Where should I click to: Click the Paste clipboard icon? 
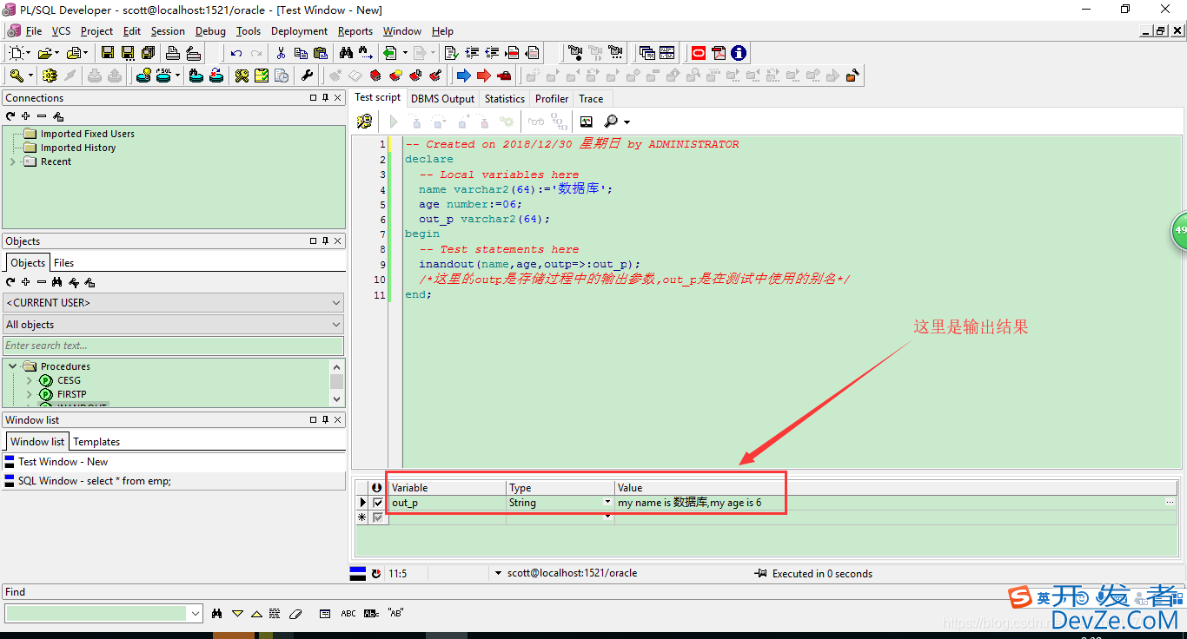click(321, 53)
